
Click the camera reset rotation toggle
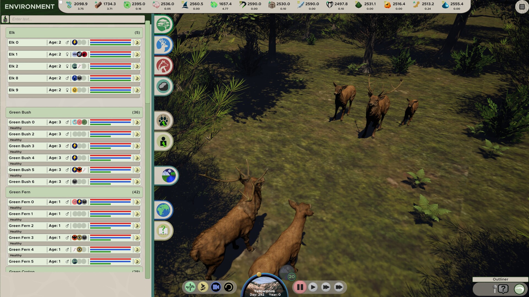(229, 287)
